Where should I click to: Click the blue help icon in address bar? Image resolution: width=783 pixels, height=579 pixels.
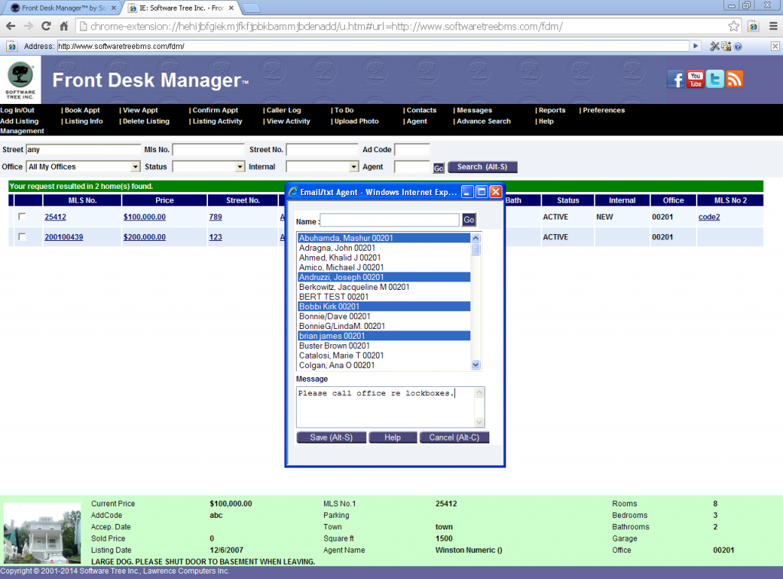(739, 47)
